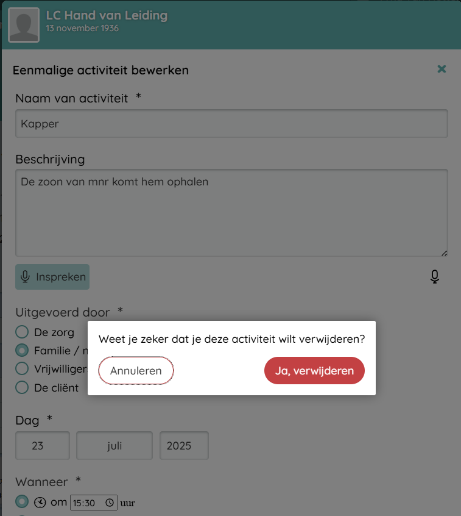461x516 pixels.
Task: Select the 'De zorg' radio option
Action: [x=22, y=332]
